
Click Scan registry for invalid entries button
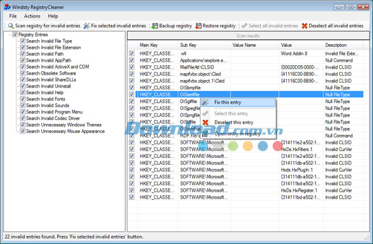(x=44, y=26)
